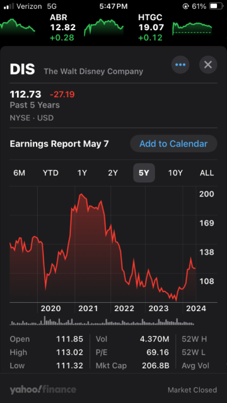Image resolution: width=227 pixels, height=403 pixels.
Task: Choose the 10Y chart range
Action: click(x=175, y=173)
